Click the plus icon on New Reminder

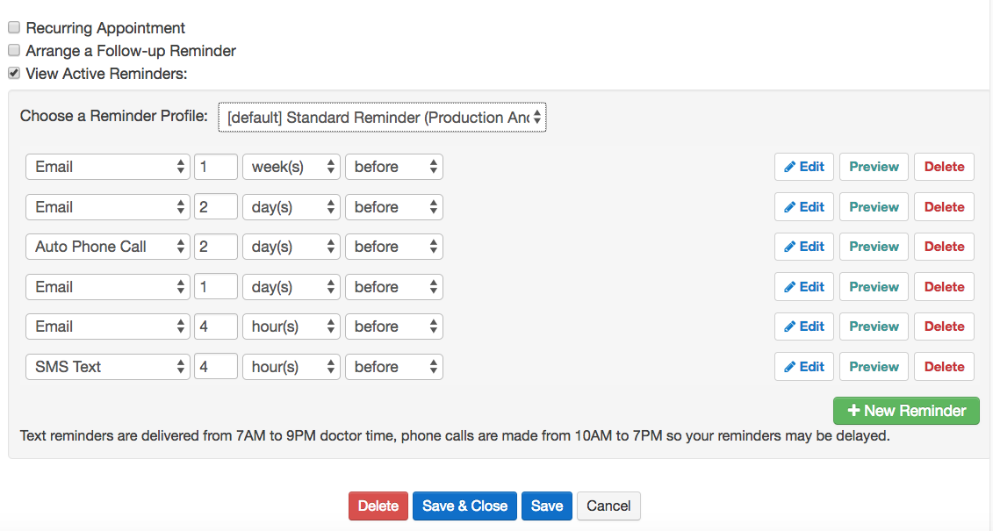(853, 411)
